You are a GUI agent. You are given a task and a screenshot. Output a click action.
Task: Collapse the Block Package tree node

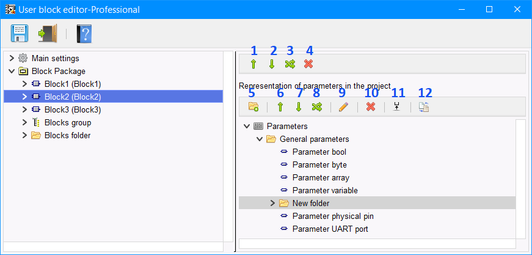(x=12, y=71)
